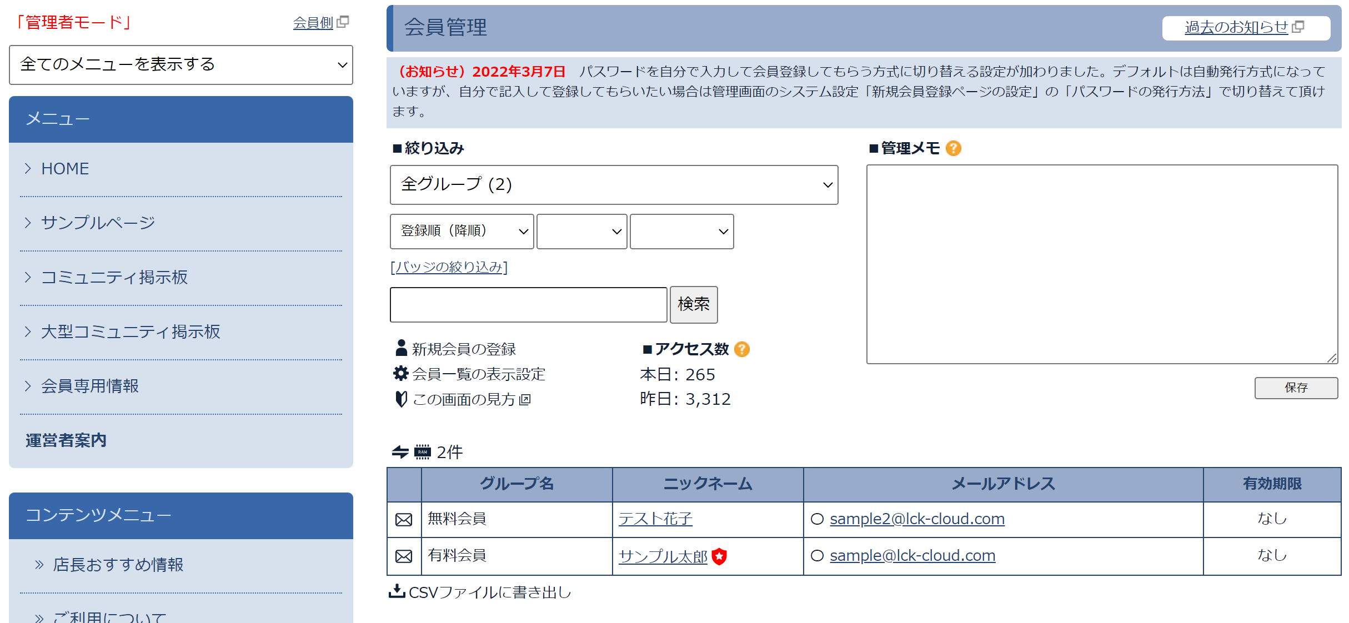Click the グループ名 column header
This screenshot has height=623, width=1349.
click(x=517, y=485)
